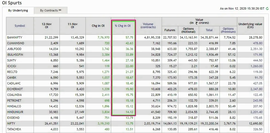The width and height of the screenshot is (270, 133).
Task: Click the Options (Notional) column header
Action: click(x=189, y=30)
